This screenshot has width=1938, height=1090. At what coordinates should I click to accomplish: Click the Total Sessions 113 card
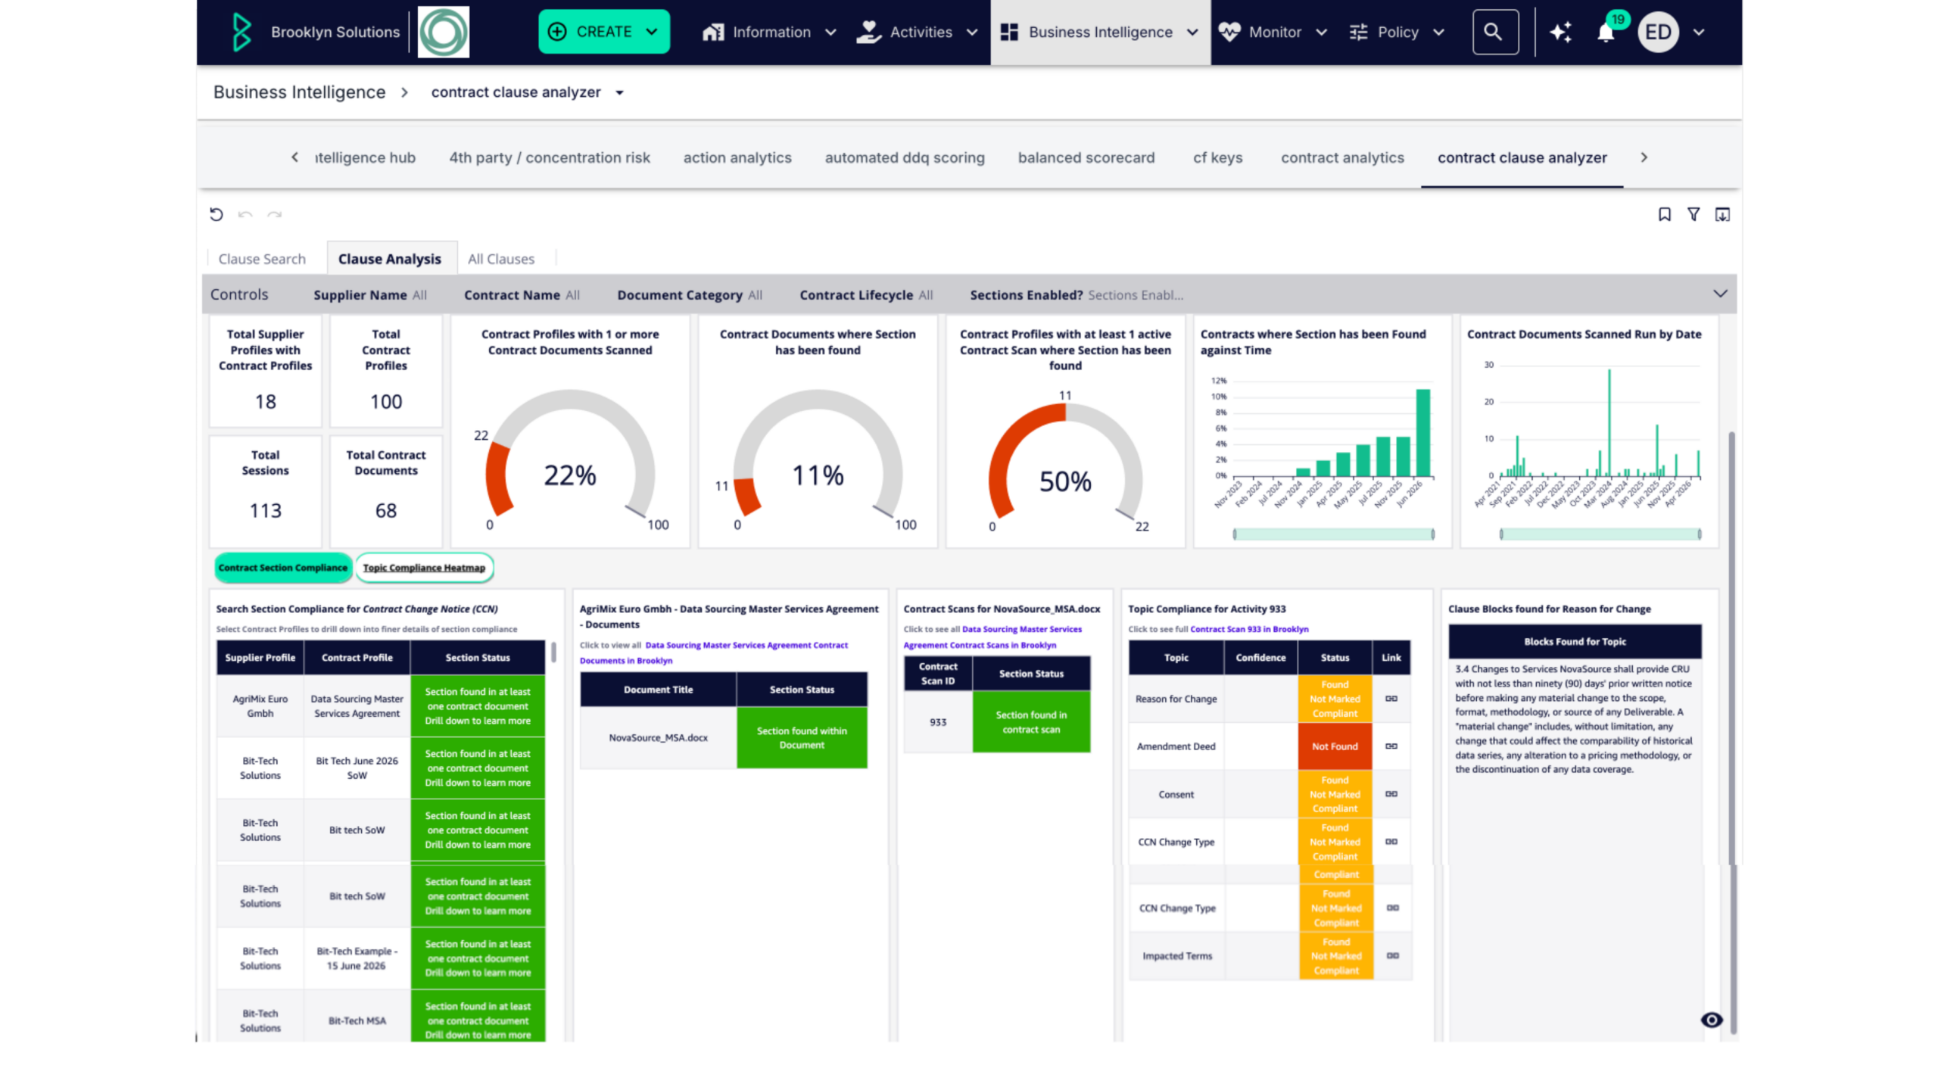[x=265, y=490]
